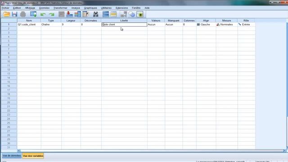Select row number 20 header
This screenshot has height=162, width=288.
9,102
